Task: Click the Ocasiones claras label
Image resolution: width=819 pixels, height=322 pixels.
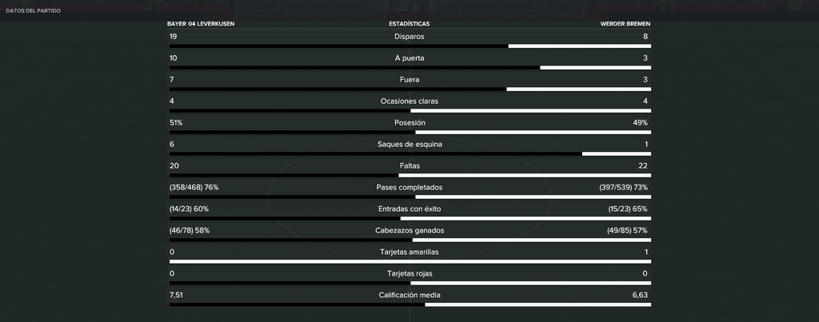Action: coord(409,101)
